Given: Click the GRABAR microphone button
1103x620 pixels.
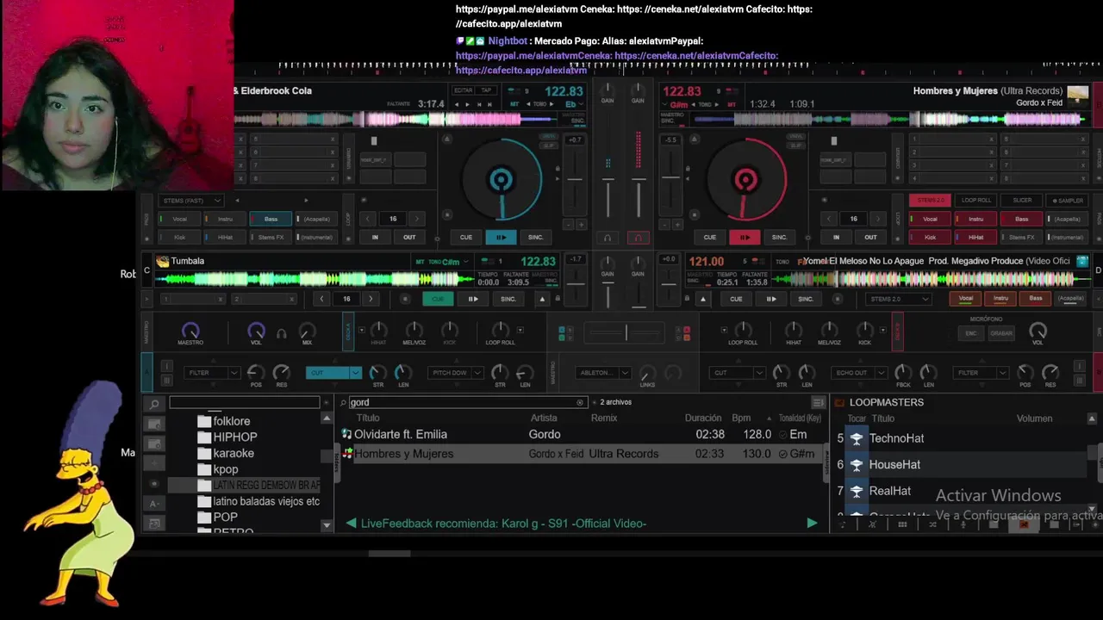Looking at the screenshot, I should tap(1001, 333).
